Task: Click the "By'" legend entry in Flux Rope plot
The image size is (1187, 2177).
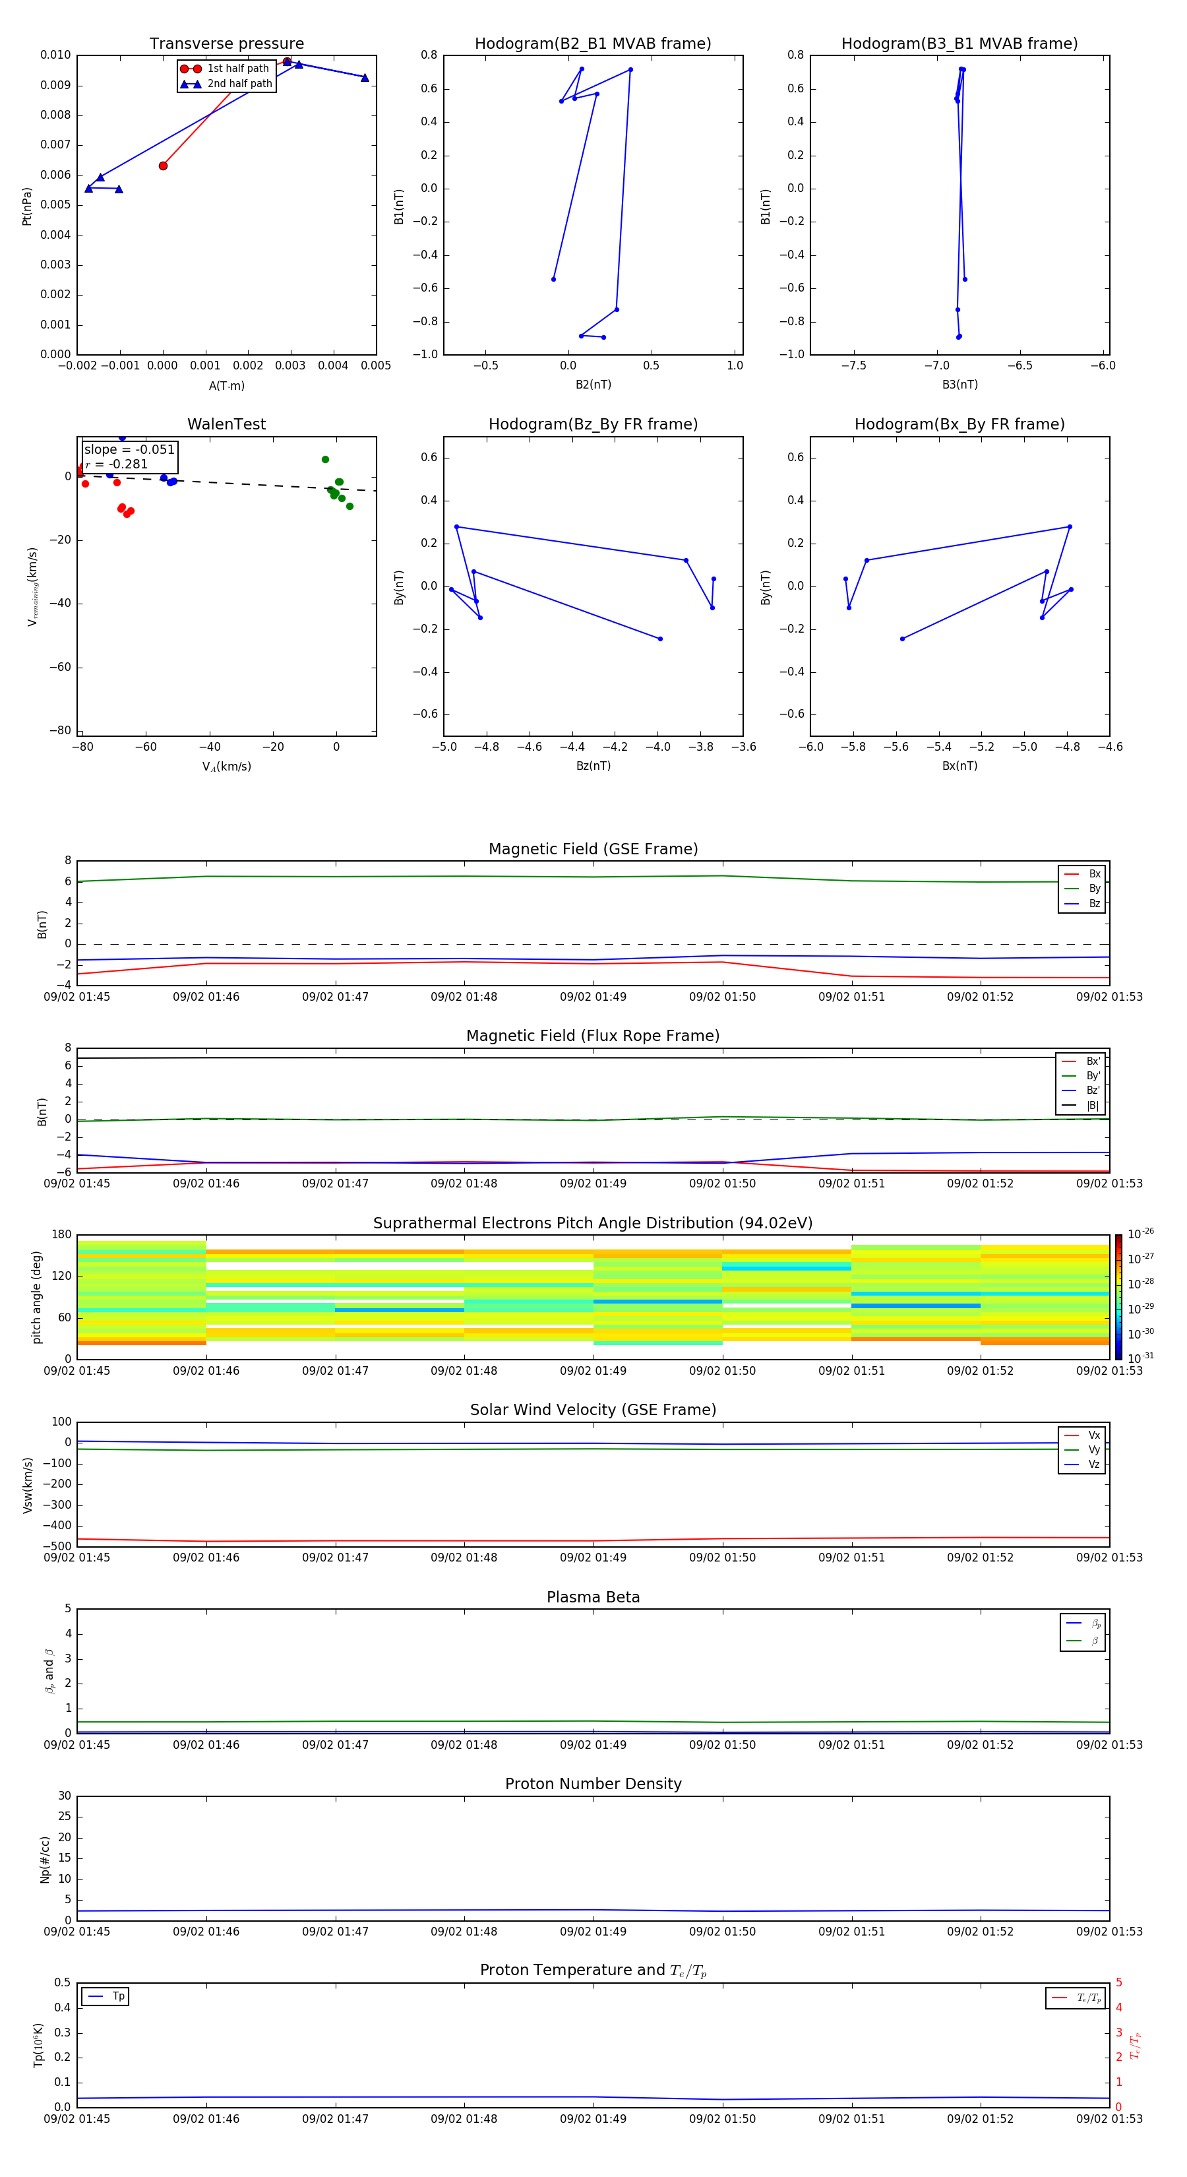Action: [x=1081, y=1076]
